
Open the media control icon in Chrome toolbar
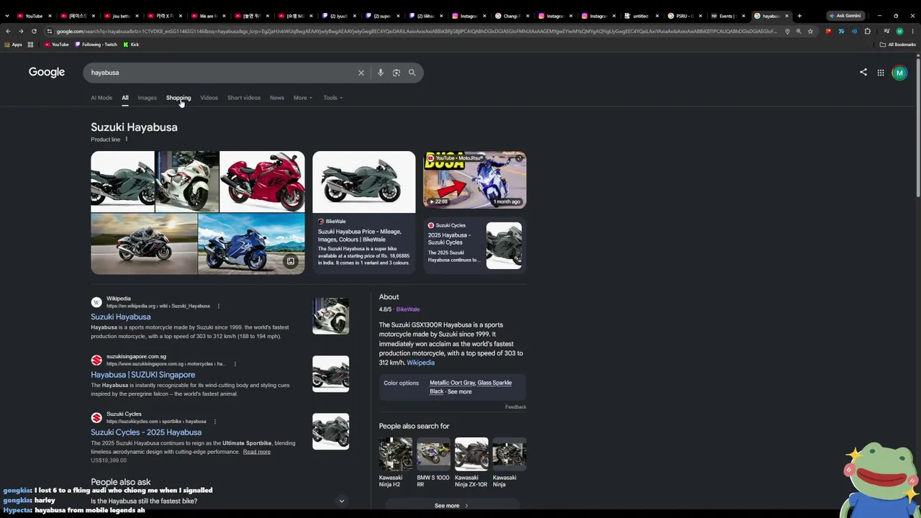point(886,31)
